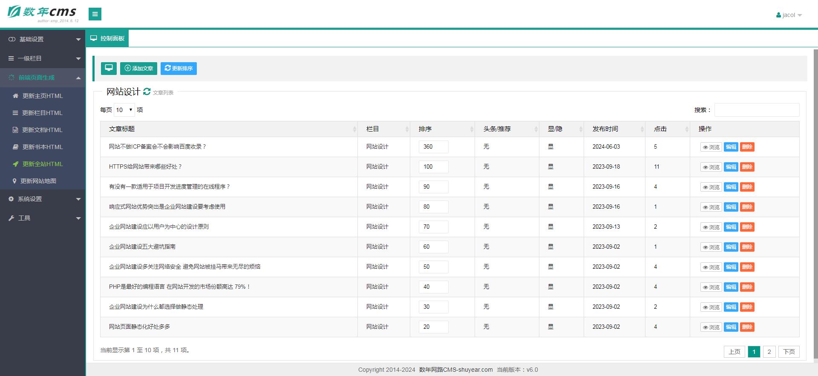Click the green monitor icon button
This screenshot has width=818, height=376.
[109, 68]
